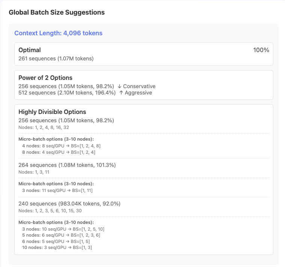The image size is (285, 267).
Task: Select the 240 sequences (92.0%) option
Action: point(69,204)
